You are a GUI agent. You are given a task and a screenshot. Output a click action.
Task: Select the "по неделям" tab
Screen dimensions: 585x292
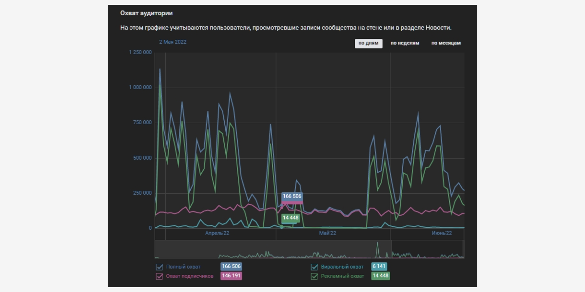point(405,43)
